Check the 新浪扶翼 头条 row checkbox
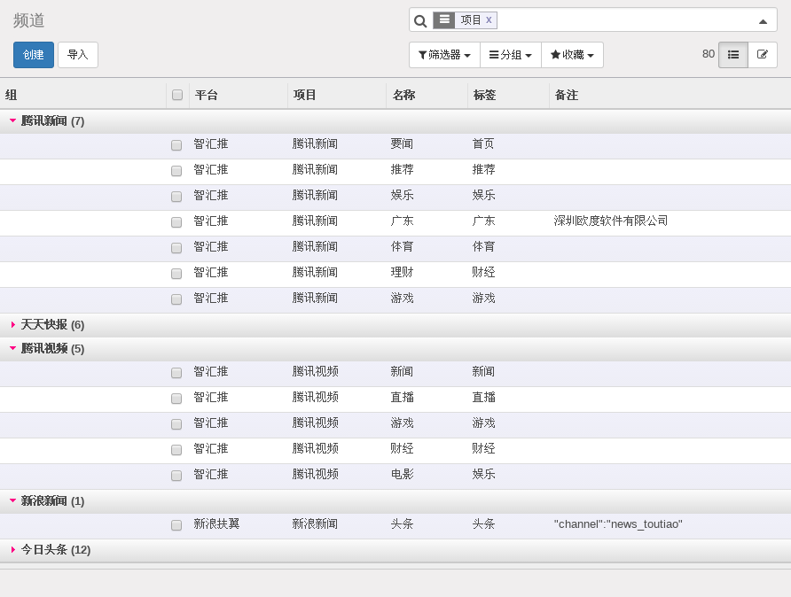 point(176,525)
